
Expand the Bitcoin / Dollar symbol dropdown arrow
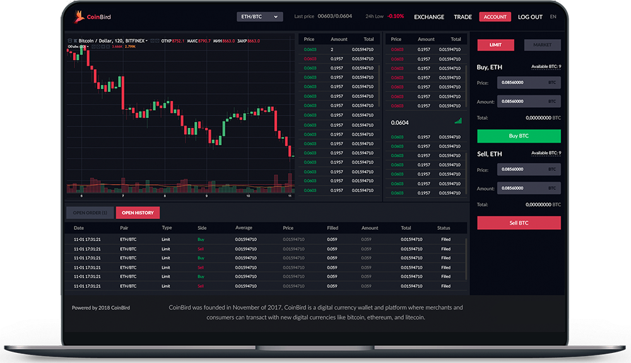coord(146,41)
